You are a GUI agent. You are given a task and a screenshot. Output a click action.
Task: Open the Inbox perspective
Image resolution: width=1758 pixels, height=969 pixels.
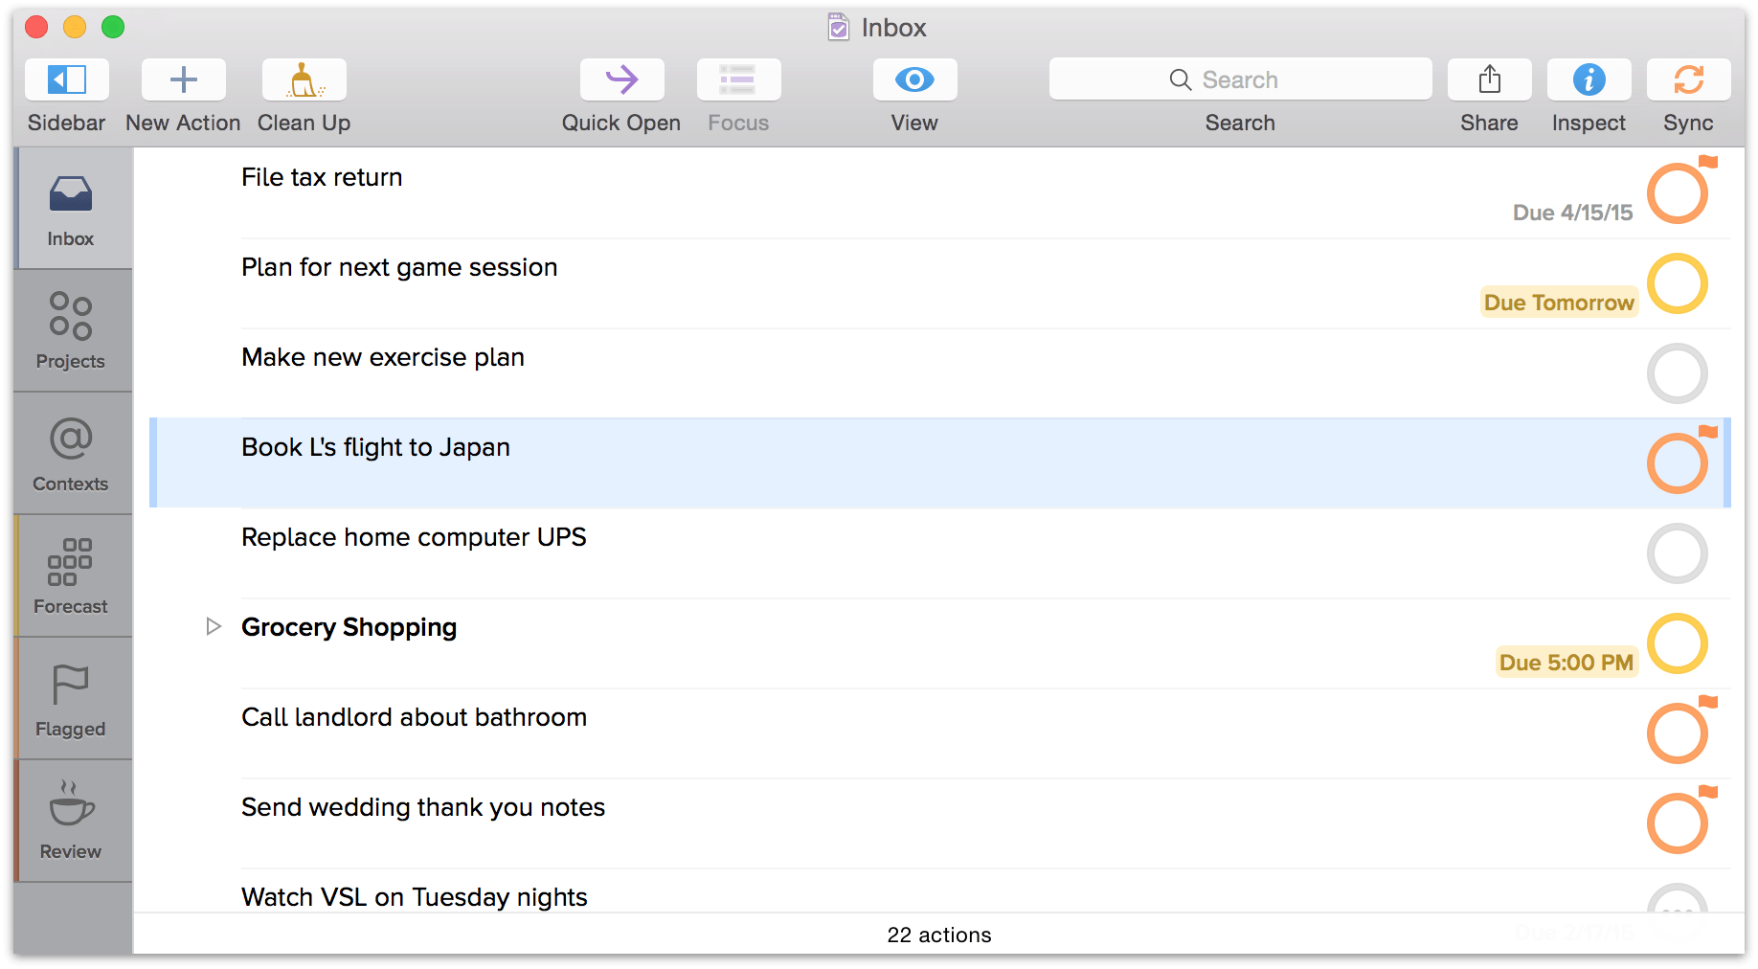pyautogui.click(x=72, y=209)
